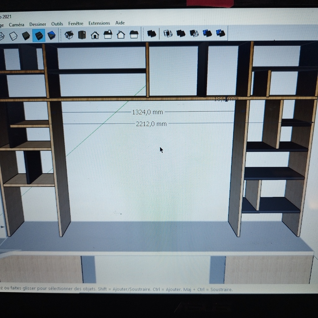Select the Split solid tool
This screenshot has width=318, height=318.
point(220,33)
